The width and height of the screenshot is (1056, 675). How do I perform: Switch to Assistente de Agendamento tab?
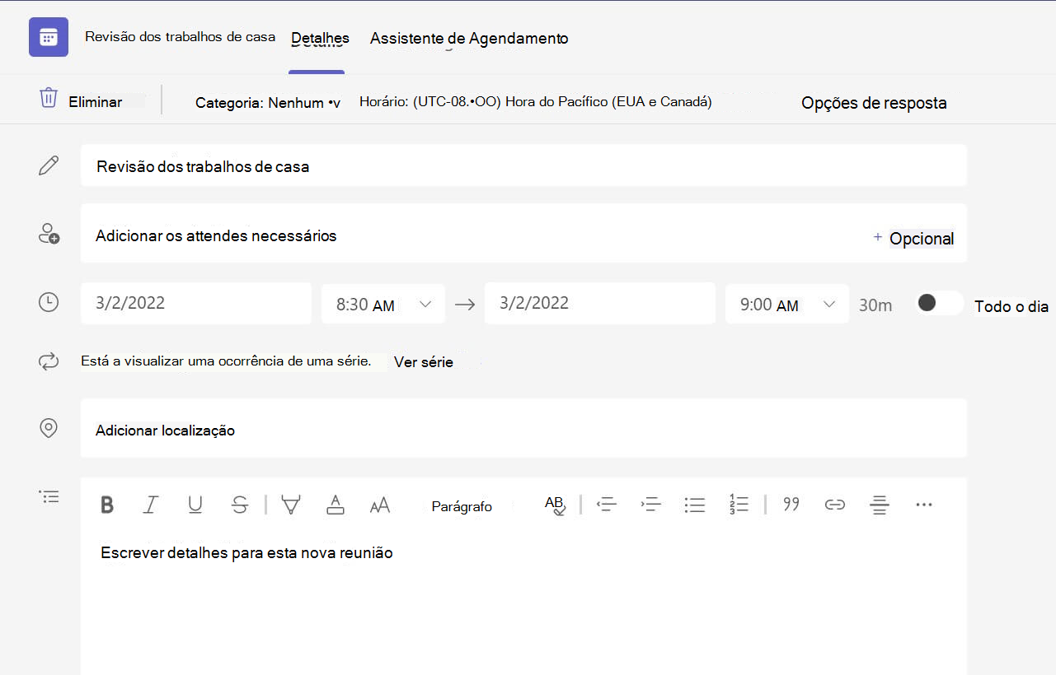[469, 38]
